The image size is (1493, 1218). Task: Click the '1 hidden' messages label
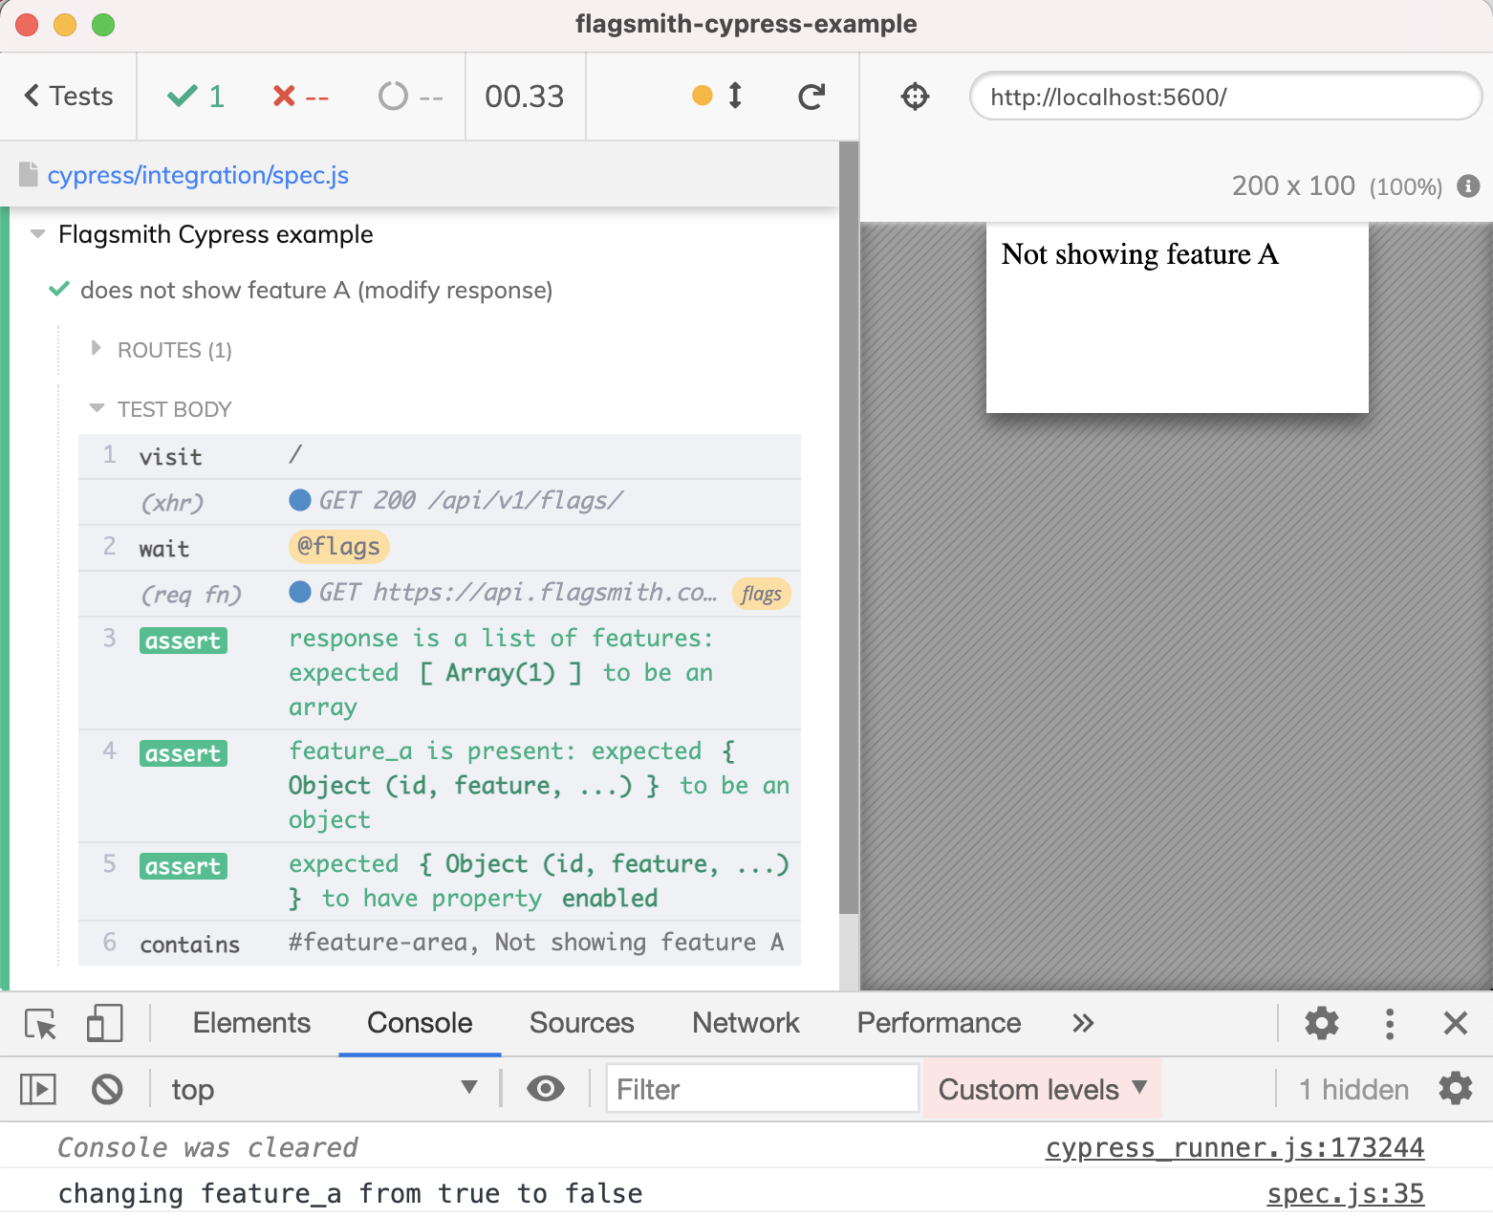[1353, 1090]
